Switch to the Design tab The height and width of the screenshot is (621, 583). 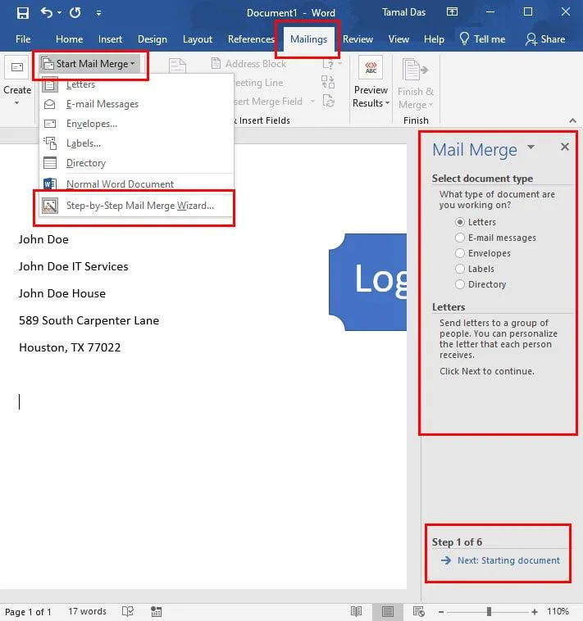click(153, 39)
